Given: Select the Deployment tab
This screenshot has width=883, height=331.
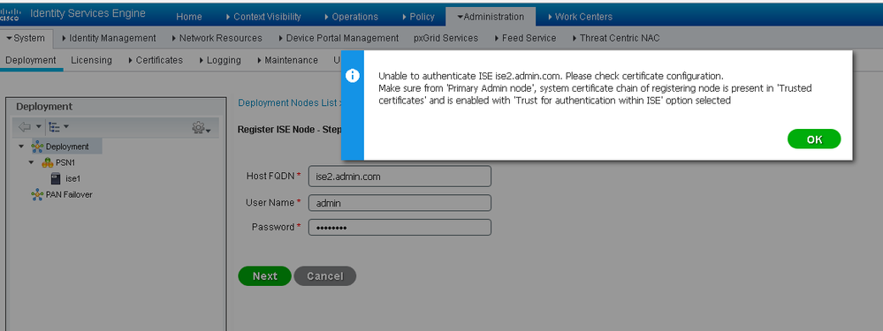Looking at the screenshot, I should (31, 60).
